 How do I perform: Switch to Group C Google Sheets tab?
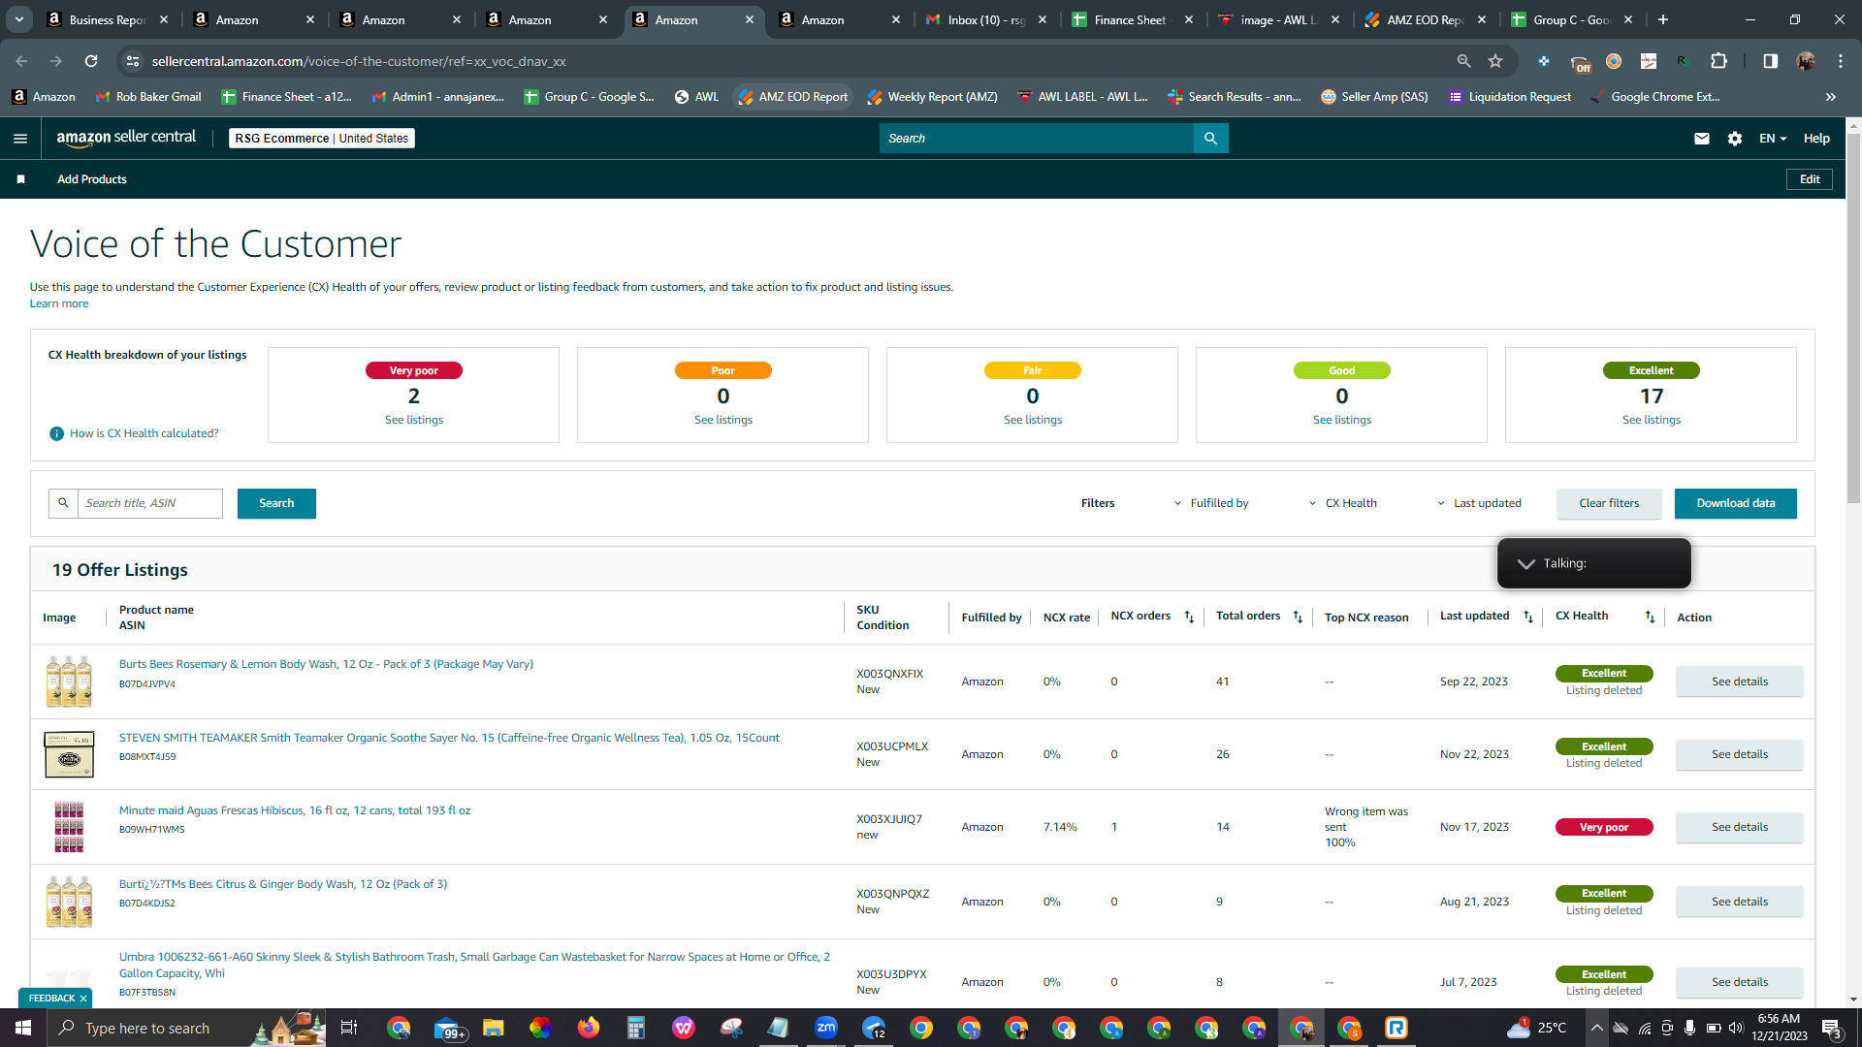pos(1571,19)
